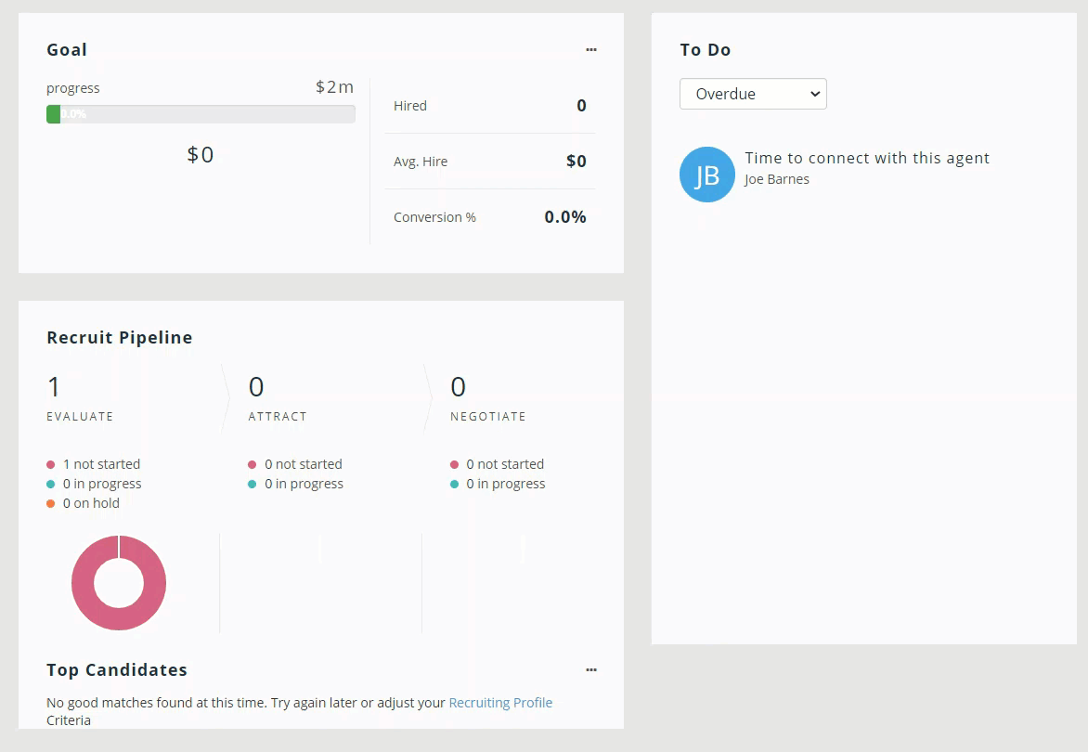Open 'Time to connect with this agent' task
This screenshot has height=752, width=1088.
(x=867, y=158)
